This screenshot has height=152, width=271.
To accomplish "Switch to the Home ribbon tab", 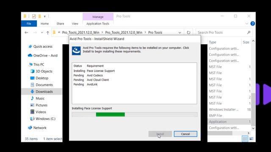I will pos(44,24).
